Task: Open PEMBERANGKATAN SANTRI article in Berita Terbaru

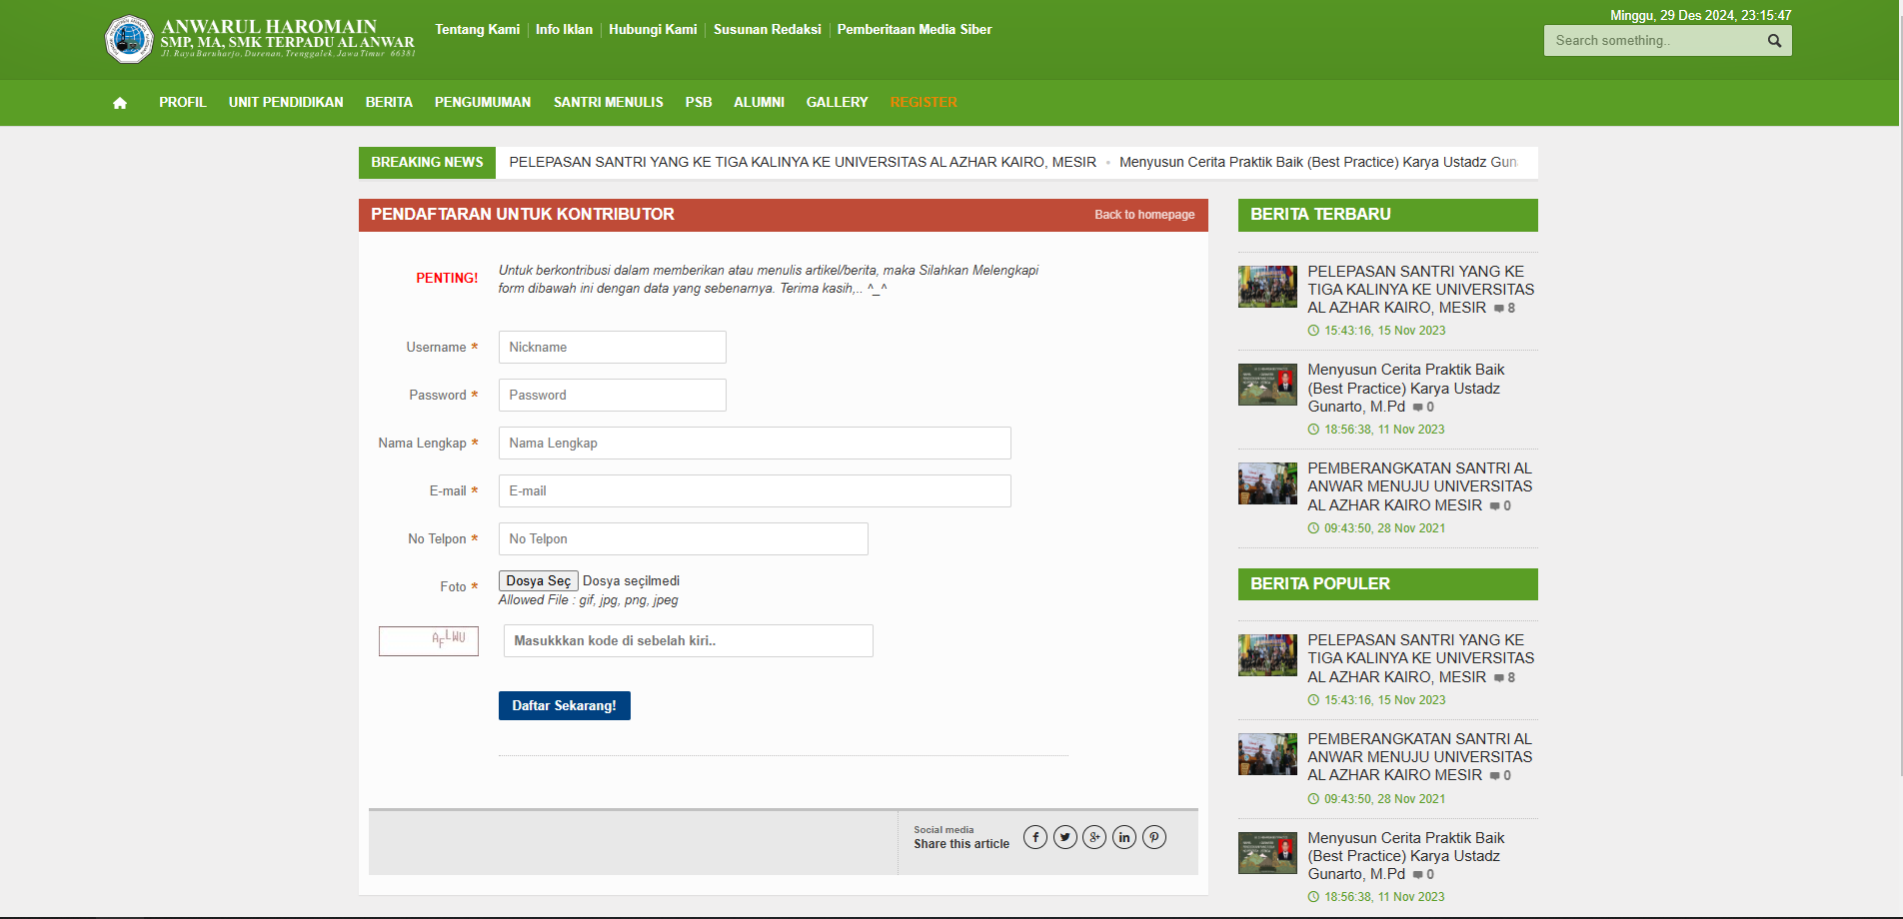Action: (x=1420, y=487)
